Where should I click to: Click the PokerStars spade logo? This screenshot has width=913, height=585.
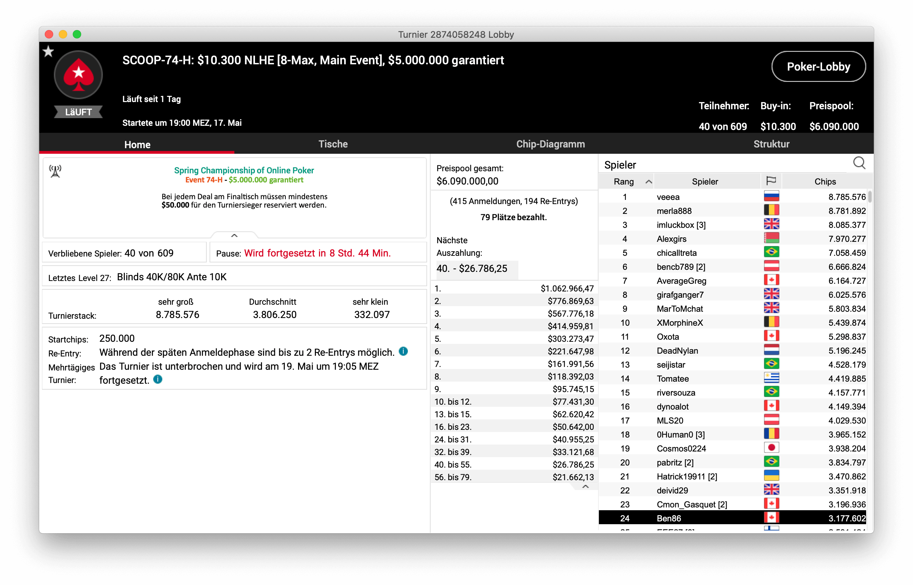pyautogui.click(x=78, y=75)
